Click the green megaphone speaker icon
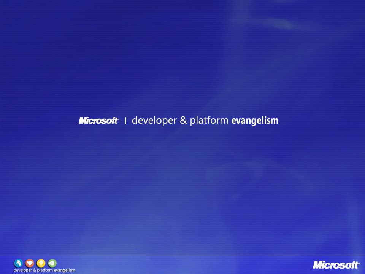Screen dimensions: 365x274 click(x=52, y=263)
